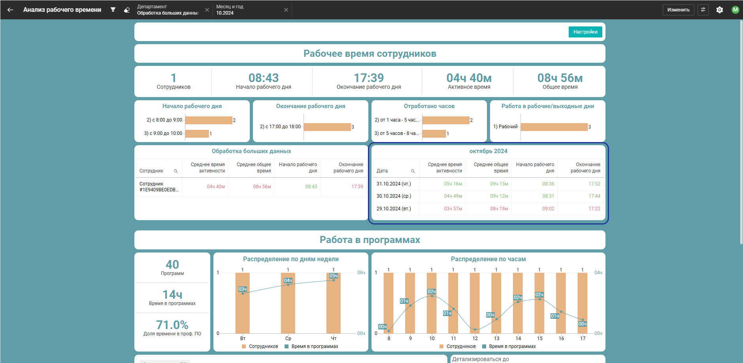The width and height of the screenshot is (743, 363).
Task: Select date row 30.10.2024 (ср.)
Action: tap(488, 196)
